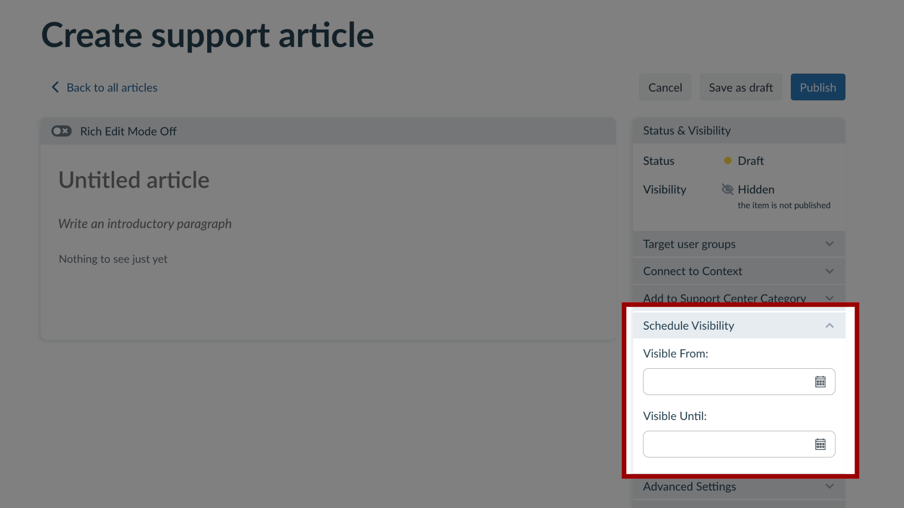This screenshot has height=508, width=904.
Task: Click the back arrow icon to all articles
Action: (56, 87)
